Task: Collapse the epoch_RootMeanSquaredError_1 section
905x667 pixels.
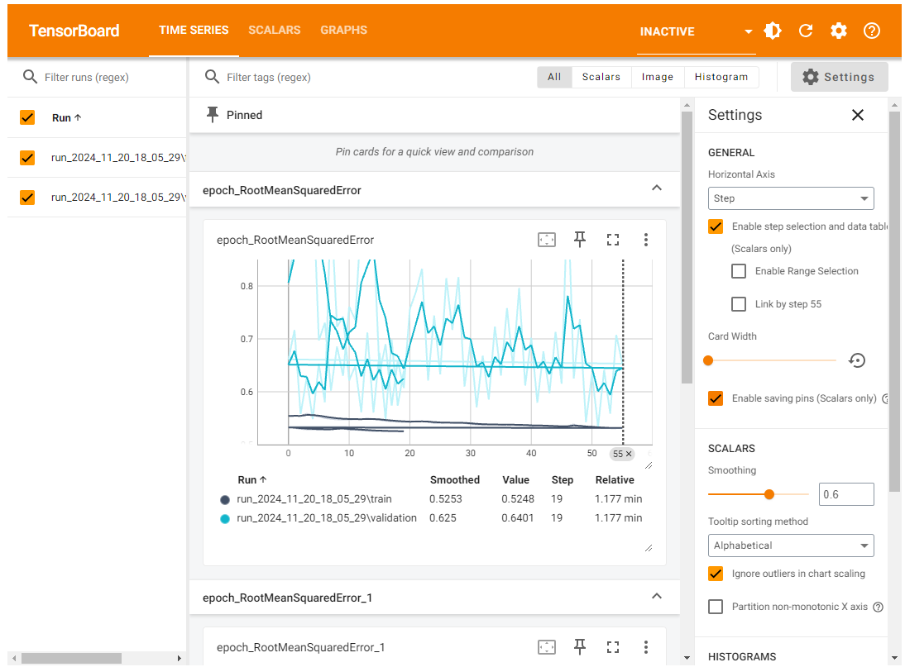Action: click(657, 596)
